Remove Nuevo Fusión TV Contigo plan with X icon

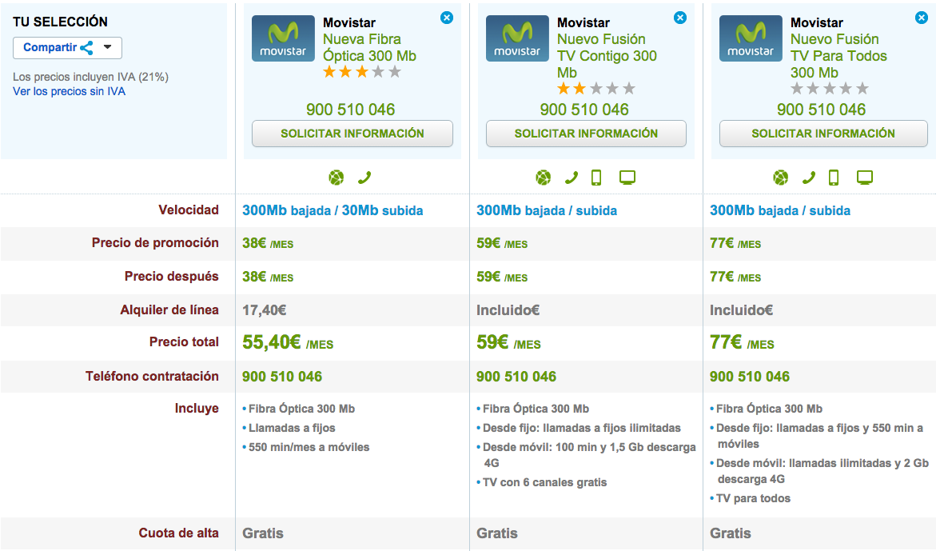click(679, 18)
